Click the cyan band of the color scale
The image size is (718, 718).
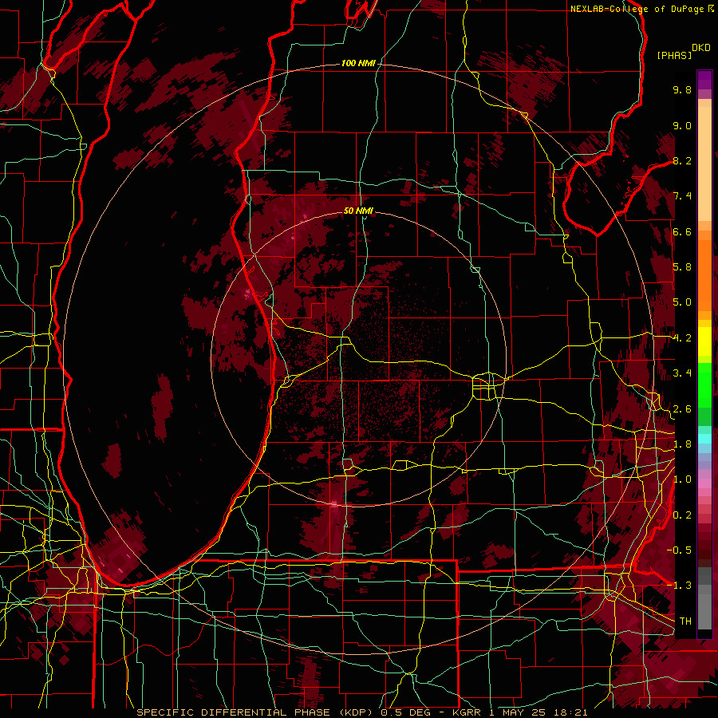704,439
